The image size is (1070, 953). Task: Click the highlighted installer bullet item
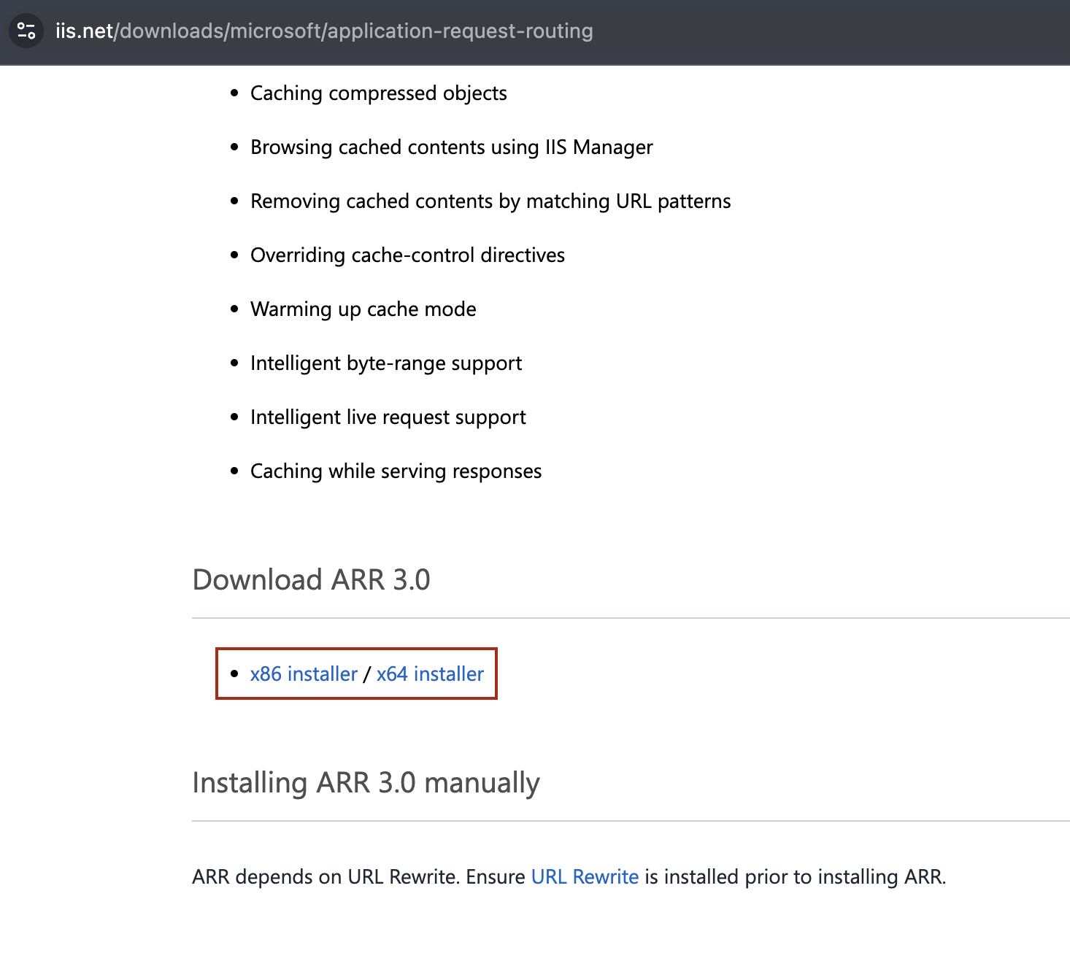(356, 674)
